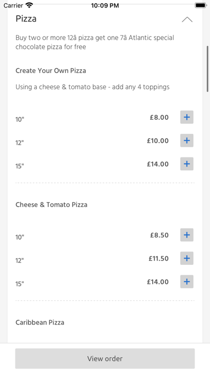Add 12" Cheese & Tomato Pizza for £11.50
The height and width of the screenshot is (374, 210).
pos(186,258)
